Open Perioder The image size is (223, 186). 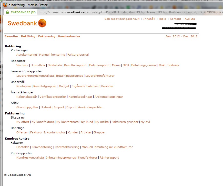[x=107, y=86]
